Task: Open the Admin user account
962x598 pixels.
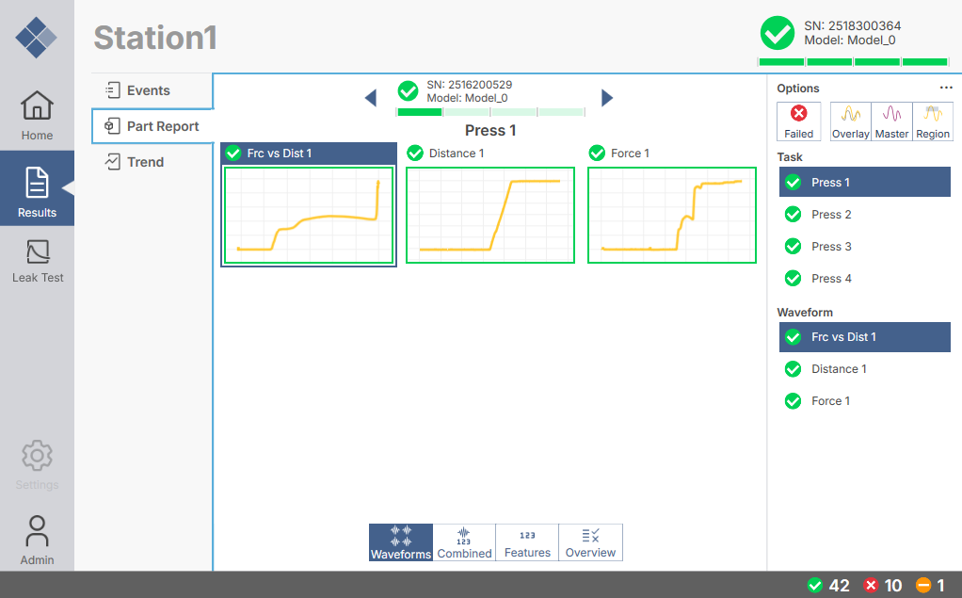Action: pyautogui.click(x=37, y=540)
